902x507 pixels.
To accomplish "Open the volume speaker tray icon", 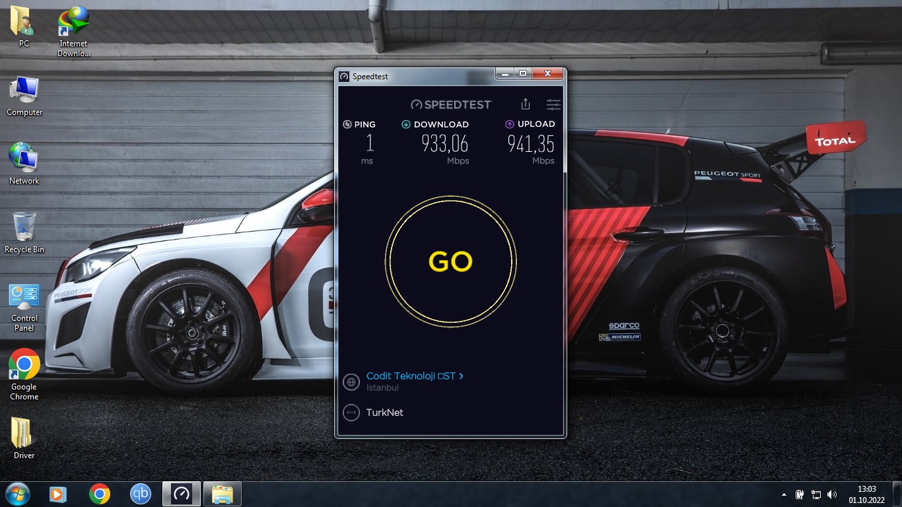I will (x=832, y=494).
